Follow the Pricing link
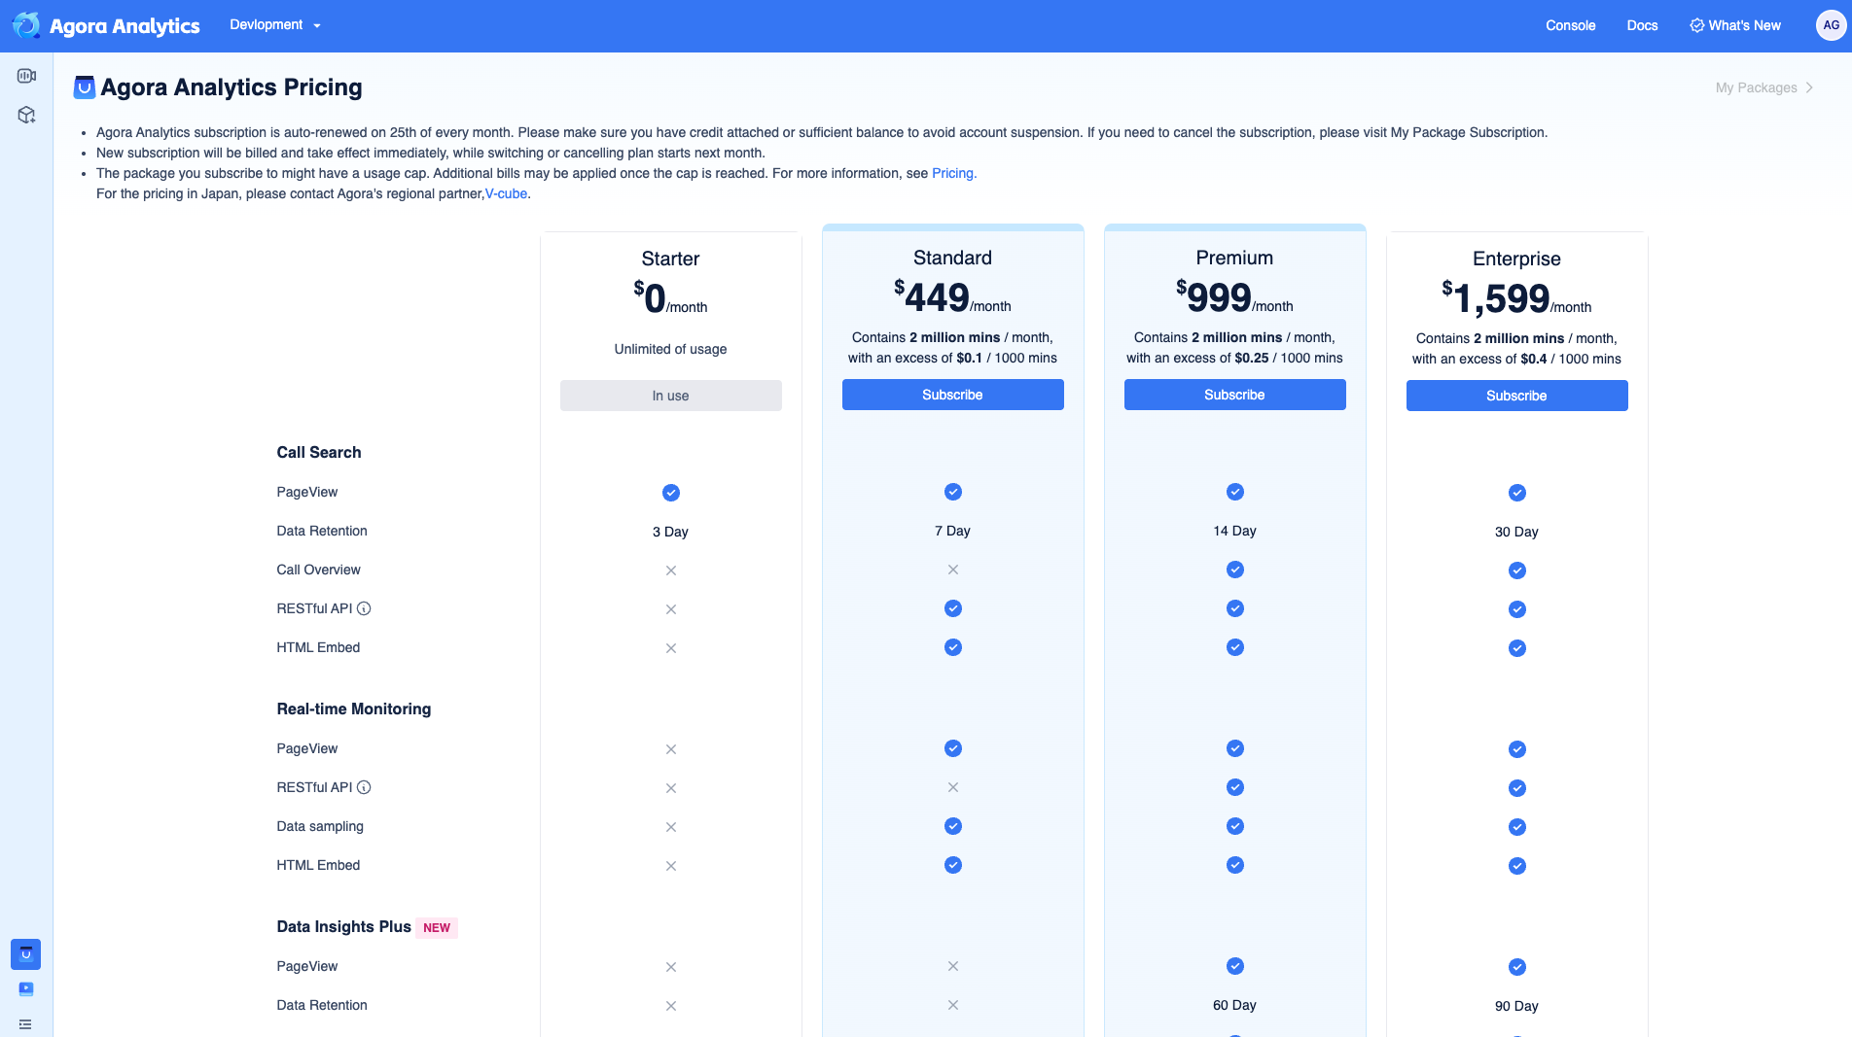 tap(953, 173)
